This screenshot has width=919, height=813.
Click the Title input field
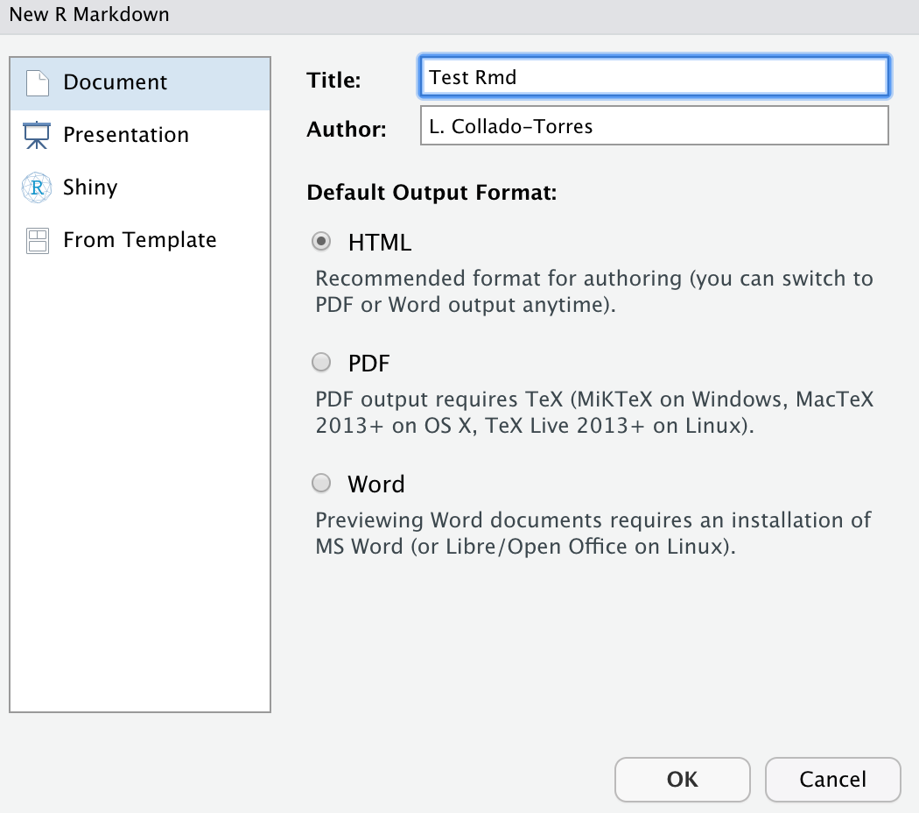pyautogui.click(x=652, y=77)
